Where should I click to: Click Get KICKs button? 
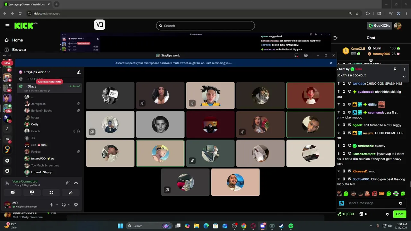tap(380, 26)
